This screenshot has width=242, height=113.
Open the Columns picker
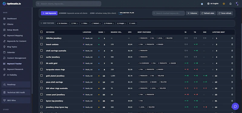[192, 13]
